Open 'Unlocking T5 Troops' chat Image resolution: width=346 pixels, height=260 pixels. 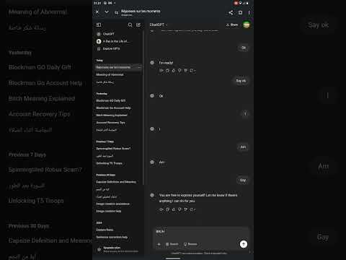(x=109, y=163)
